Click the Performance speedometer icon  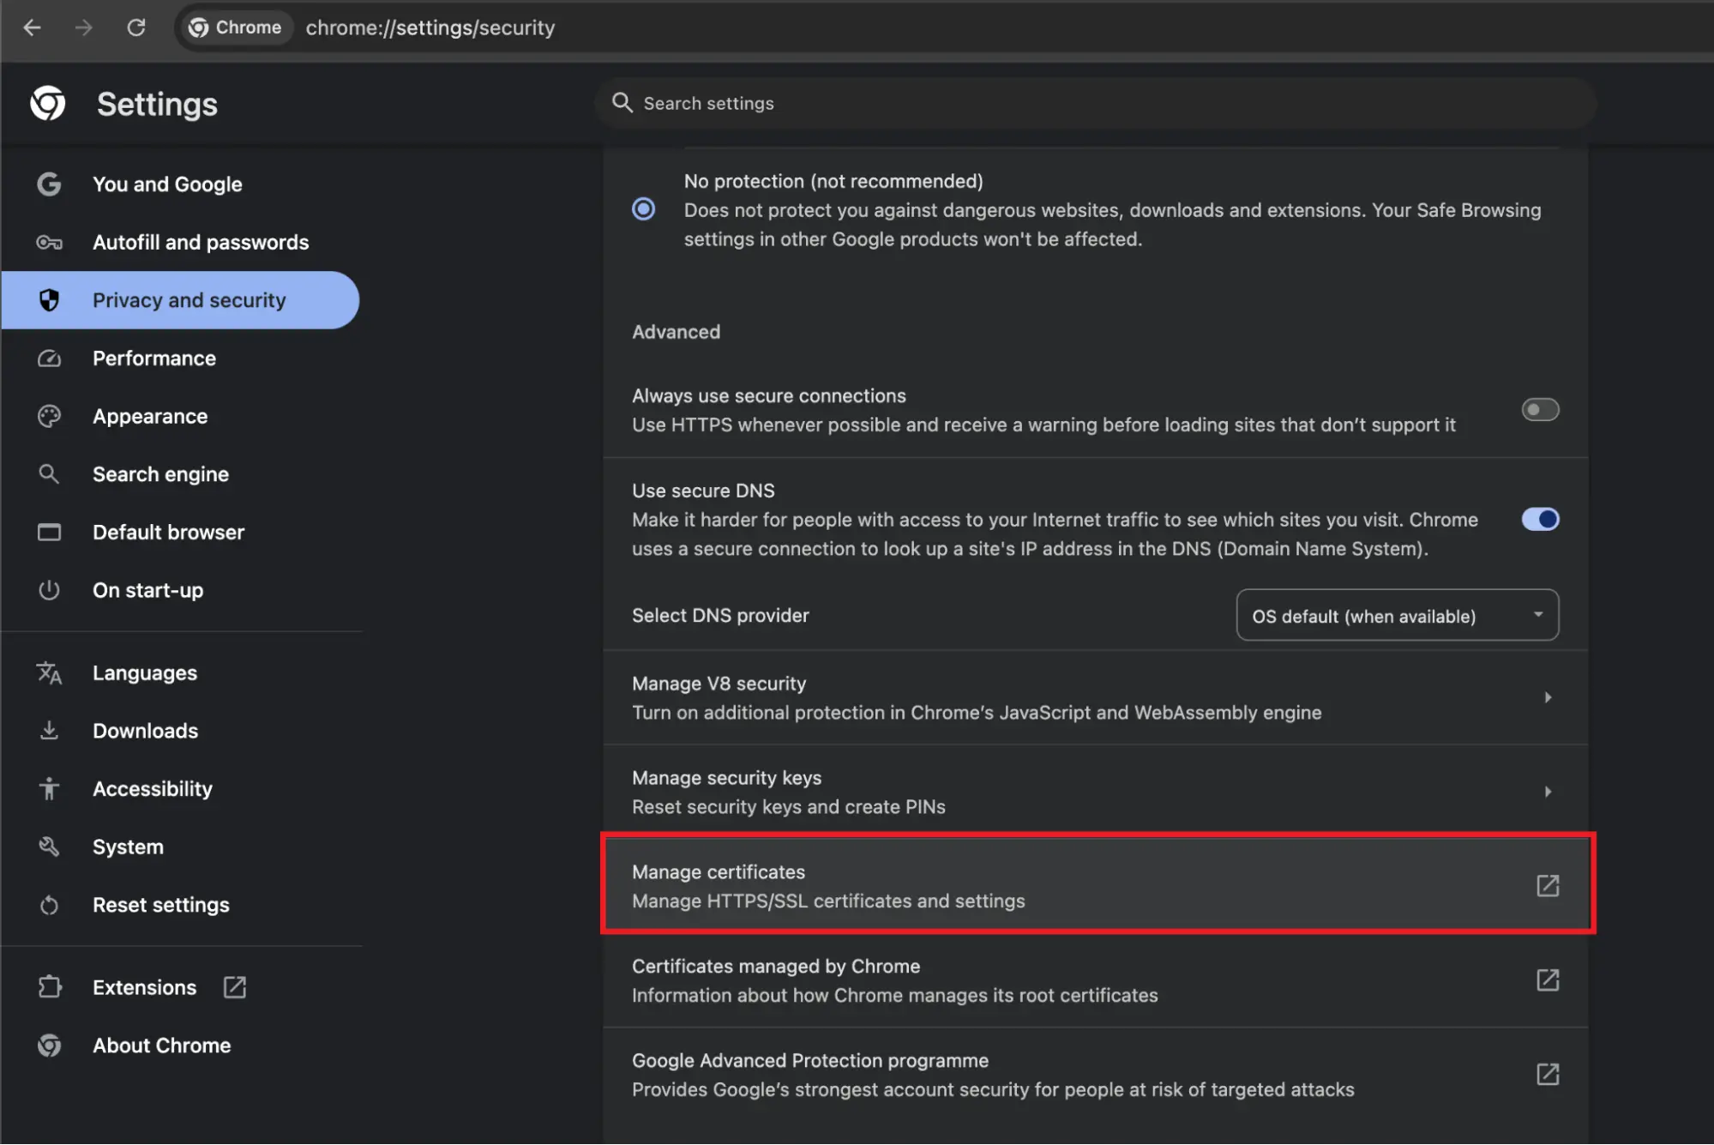click(x=49, y=359)
